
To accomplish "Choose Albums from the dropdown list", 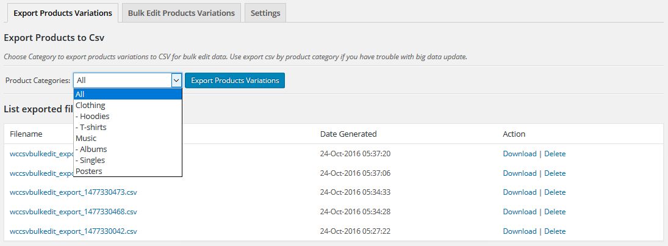I will click(x=91, y=149).
